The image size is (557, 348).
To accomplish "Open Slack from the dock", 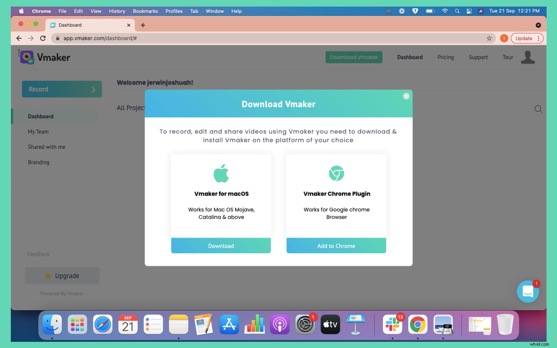I will [392, 324].
